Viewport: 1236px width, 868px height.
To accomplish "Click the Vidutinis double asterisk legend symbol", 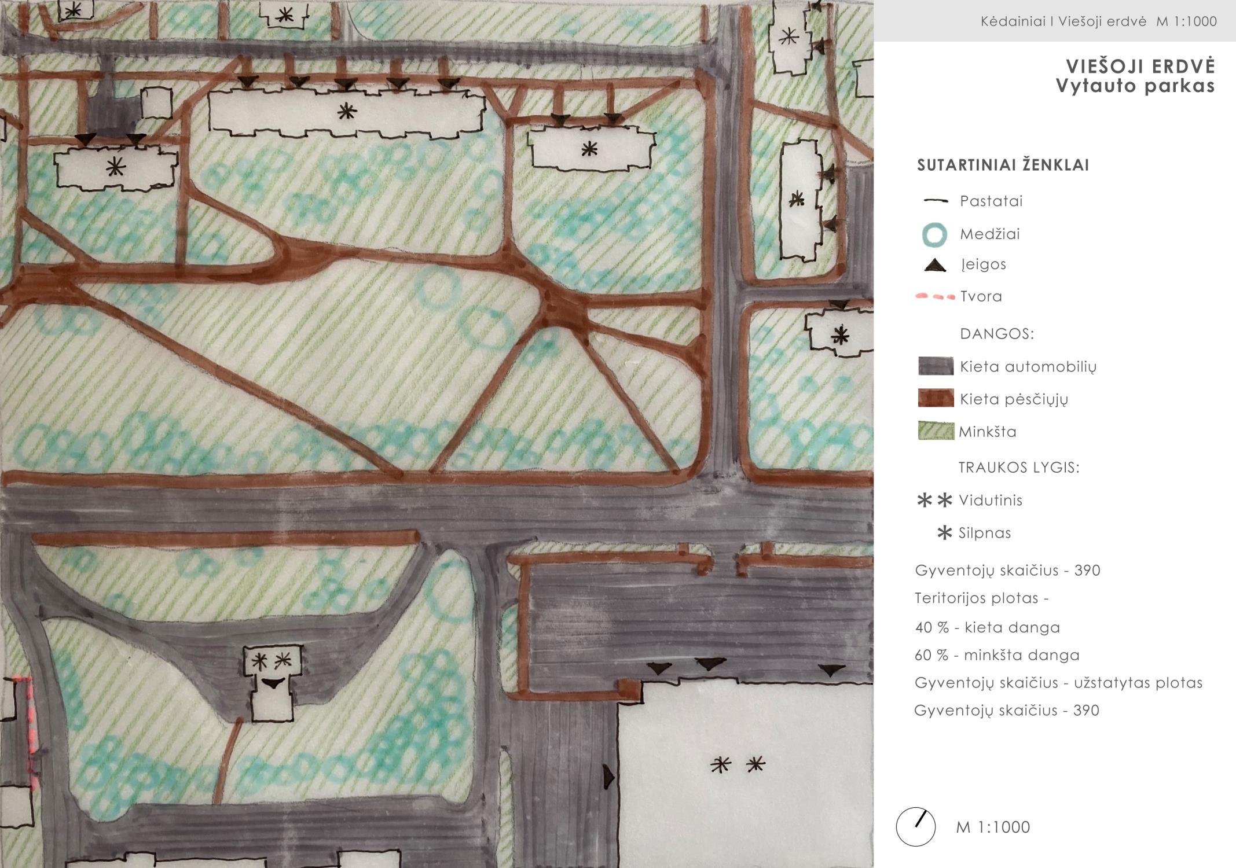I will [x=935, y=501].
